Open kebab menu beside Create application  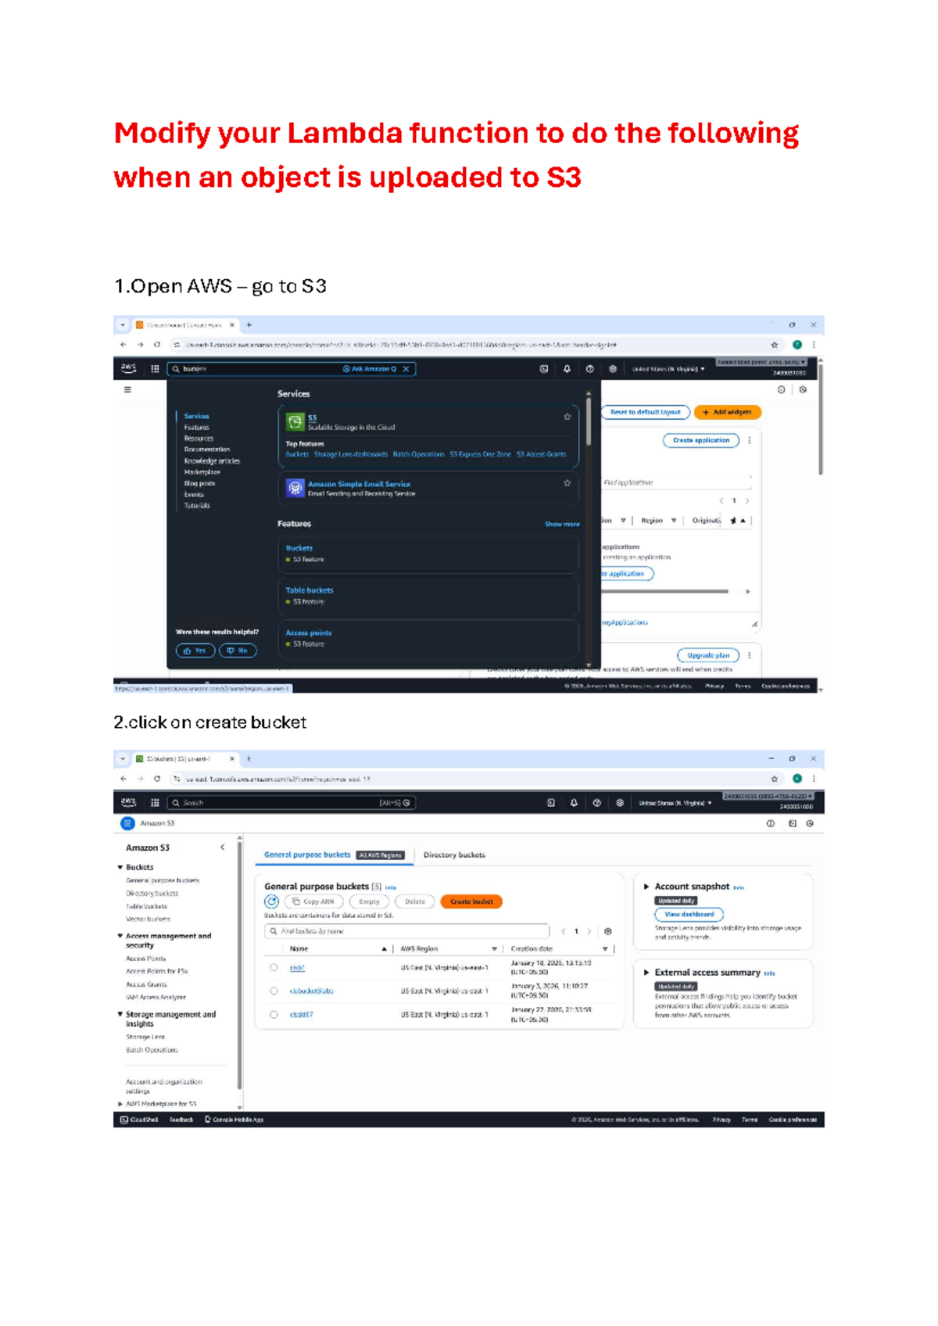coord(750,440)
